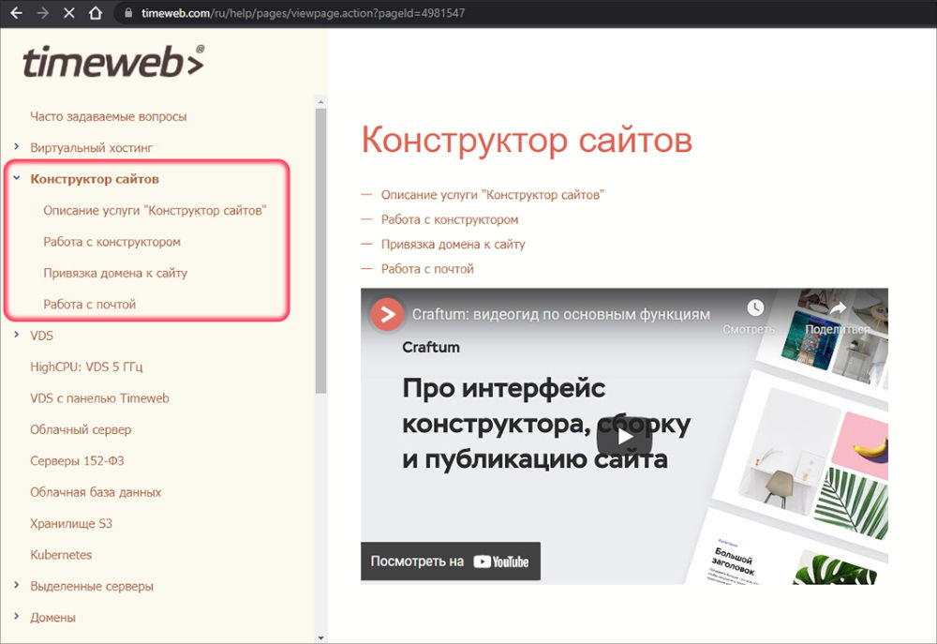Click the Share arrow icon in video
Image resolution: width=937 pixels, height=644 pixels.
(838, 308)
